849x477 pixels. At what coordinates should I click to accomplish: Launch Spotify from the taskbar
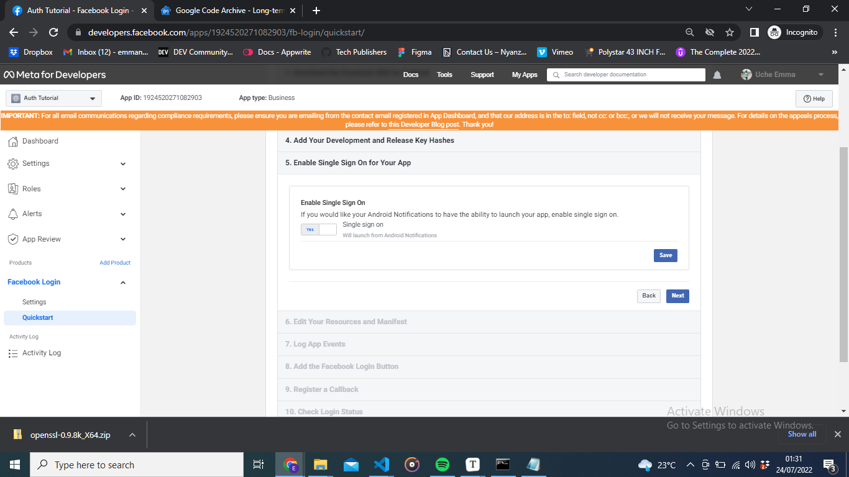[443, 465]
